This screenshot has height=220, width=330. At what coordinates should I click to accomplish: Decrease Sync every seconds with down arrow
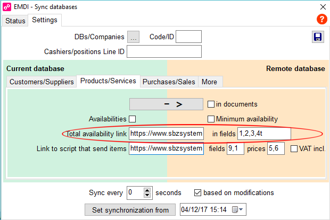point(147,195)
